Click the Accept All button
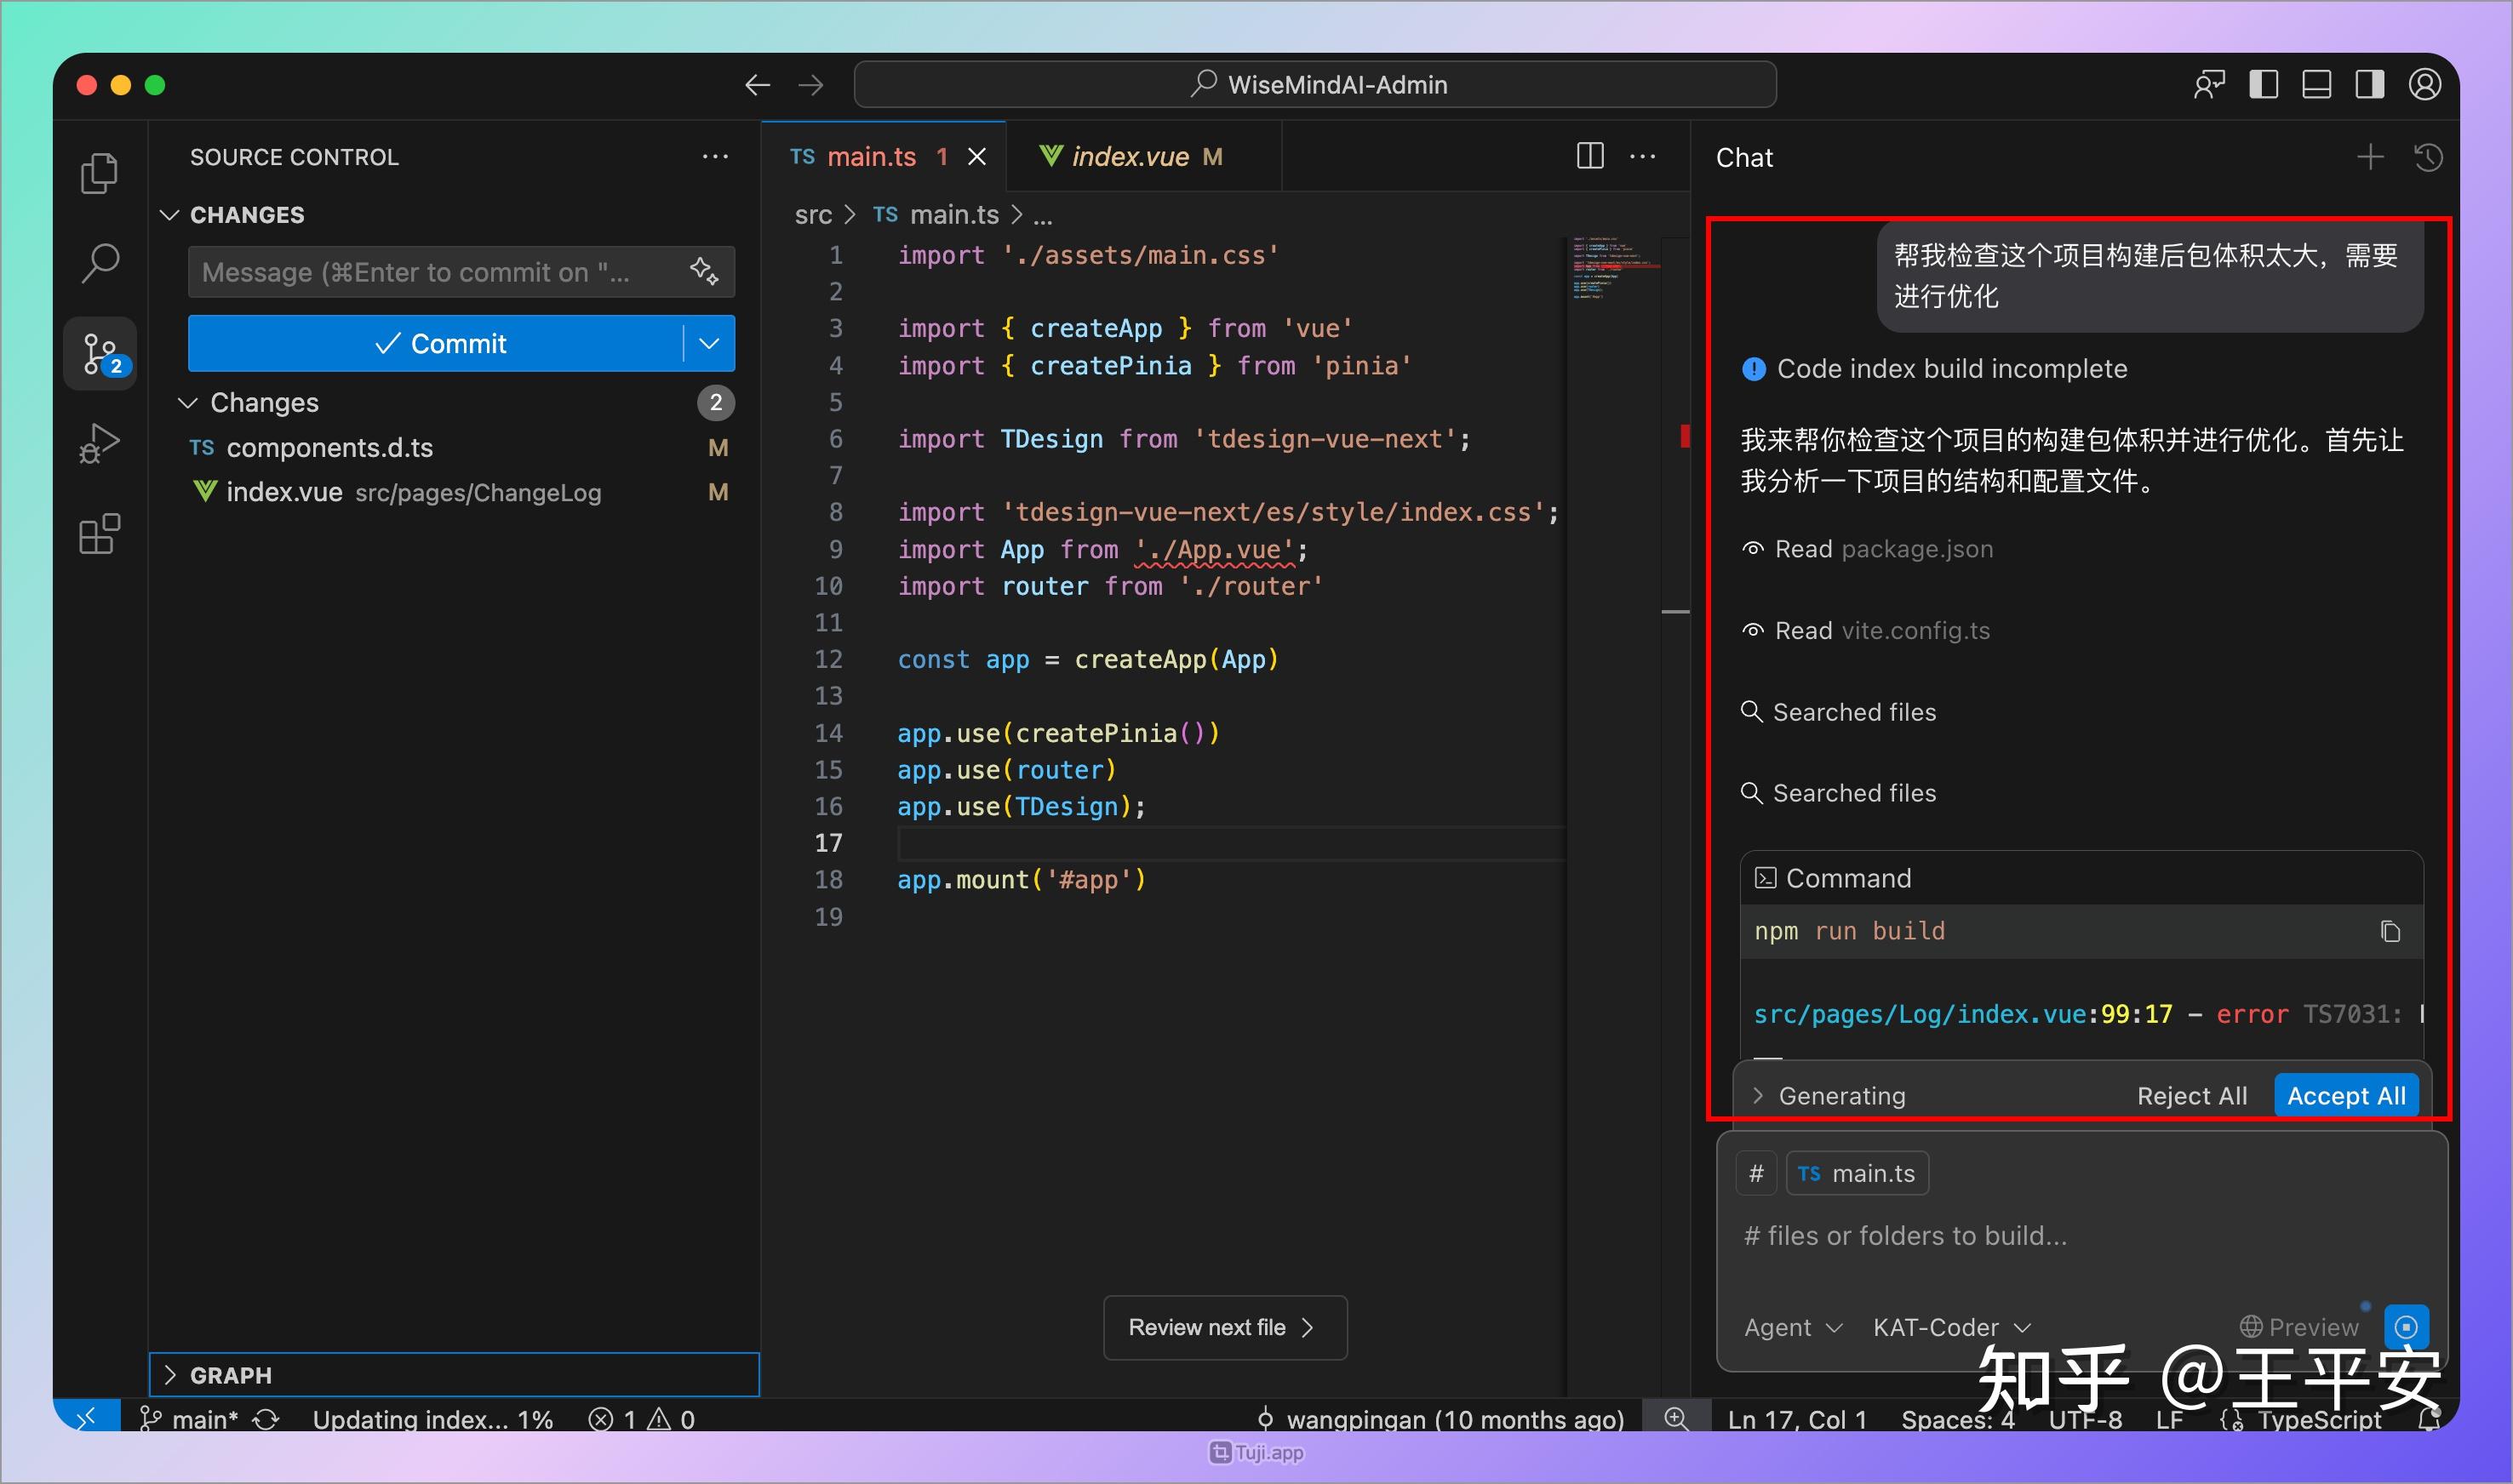This screenshot has width=2513, height=1484. point(2346,1095)
